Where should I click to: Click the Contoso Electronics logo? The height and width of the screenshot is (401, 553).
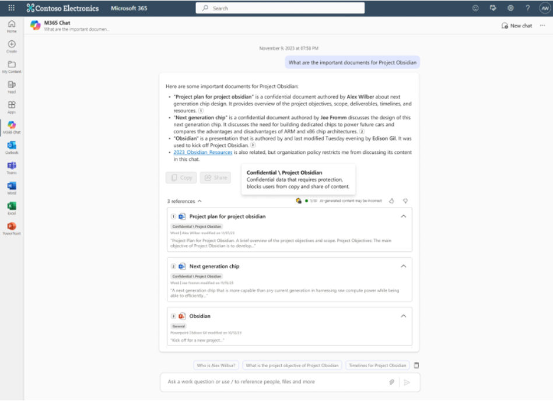(63, 8)
